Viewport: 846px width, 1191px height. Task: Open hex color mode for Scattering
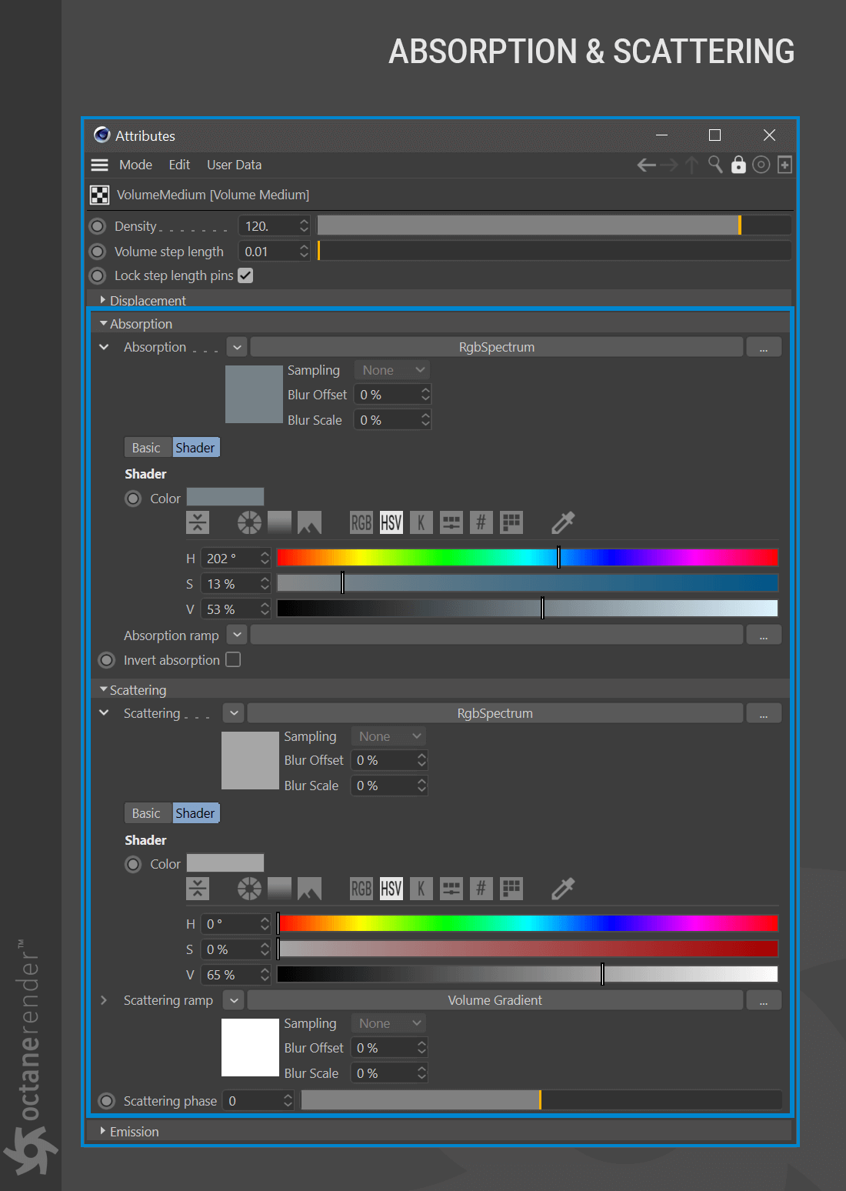481,889
